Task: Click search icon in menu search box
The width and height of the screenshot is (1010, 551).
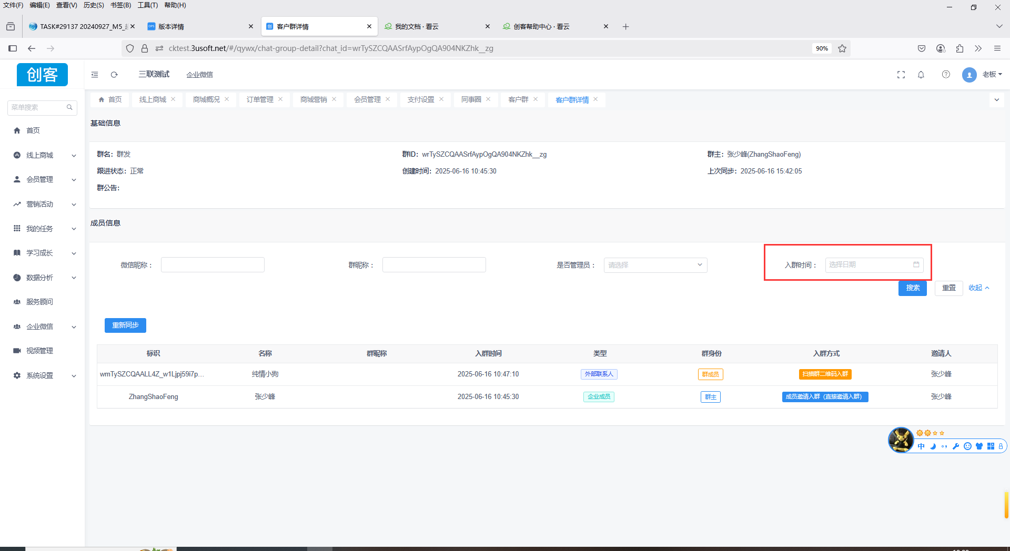Action: (x=69, y=107)
